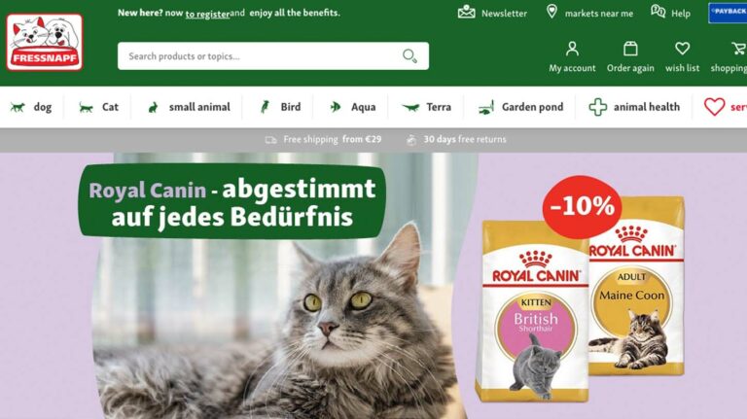This screenshot has width=747, height=419.
Task: Open the Bird category
Action: [280, 107]
